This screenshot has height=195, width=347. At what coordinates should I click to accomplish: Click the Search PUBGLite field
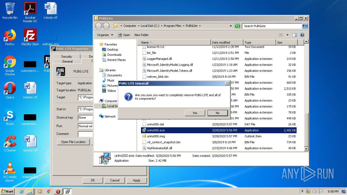coord(272,26)
